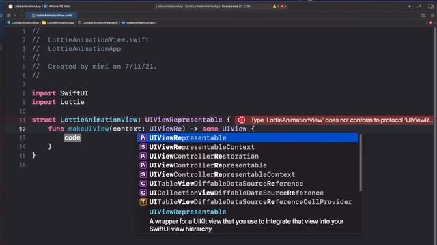This screenshot has width=437, height=245.
Task: Click the S struct icon beside UIViewRepresentableContext
Action: pyautogui.click(x=143, y=147)
